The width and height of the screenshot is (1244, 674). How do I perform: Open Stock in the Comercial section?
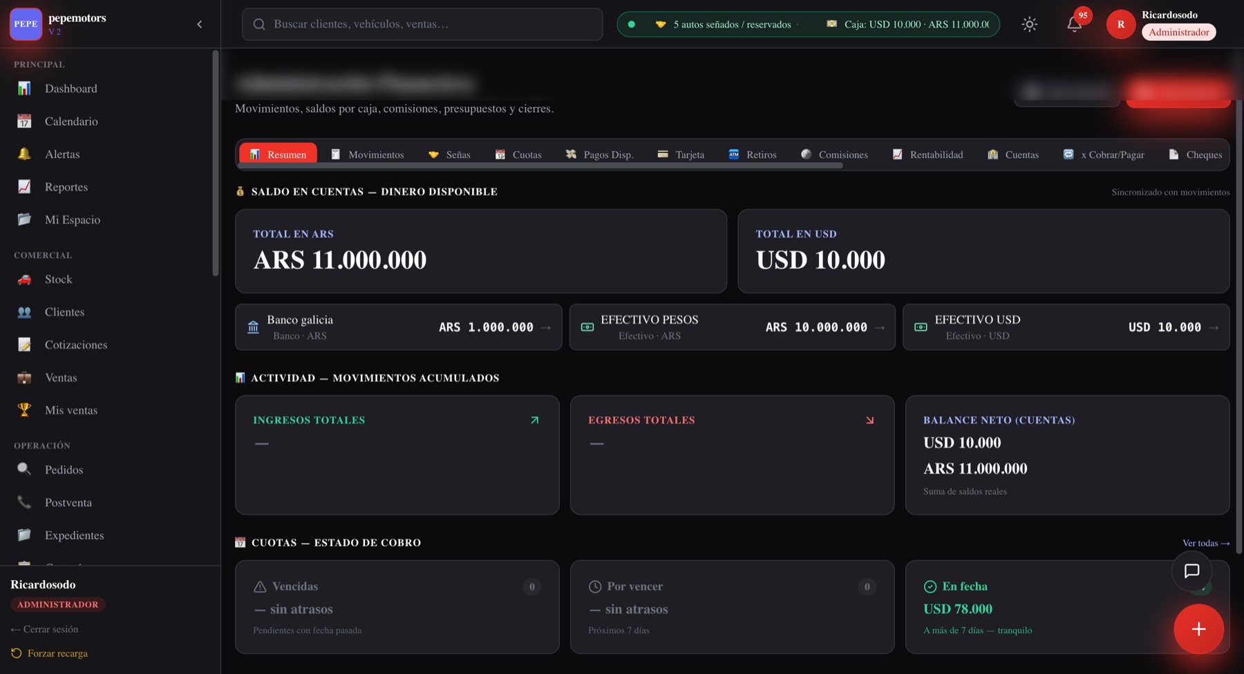click(110, 279)
